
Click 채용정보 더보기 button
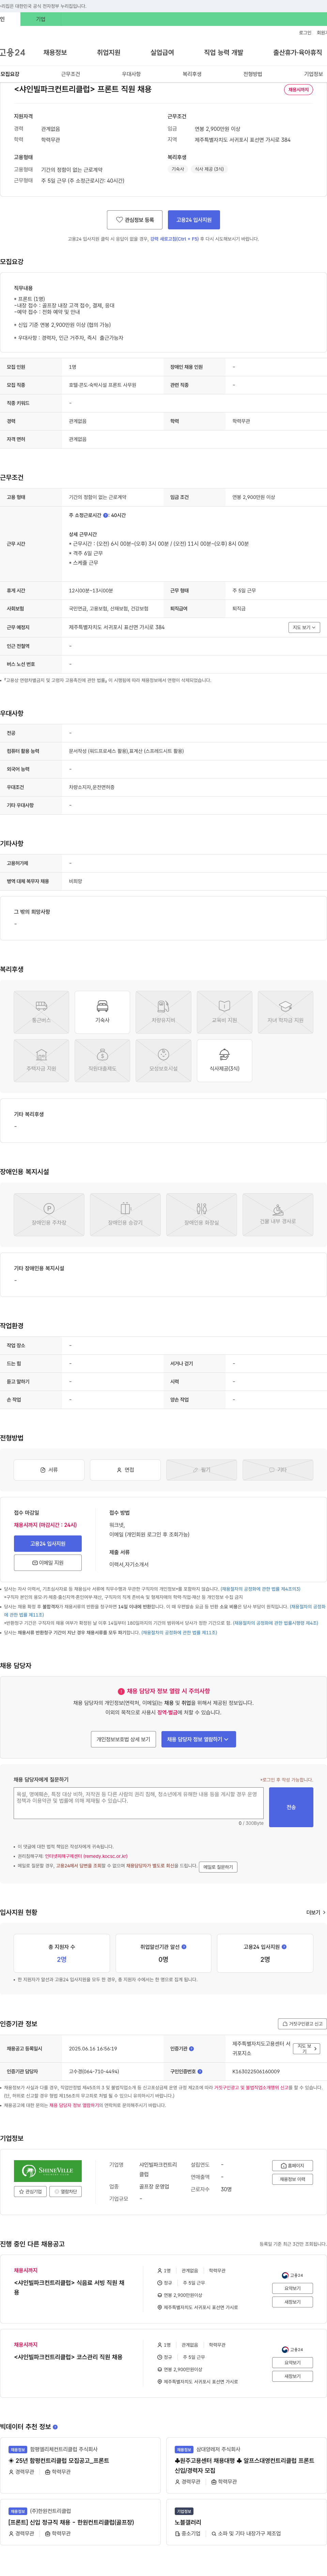(292, 2179)
